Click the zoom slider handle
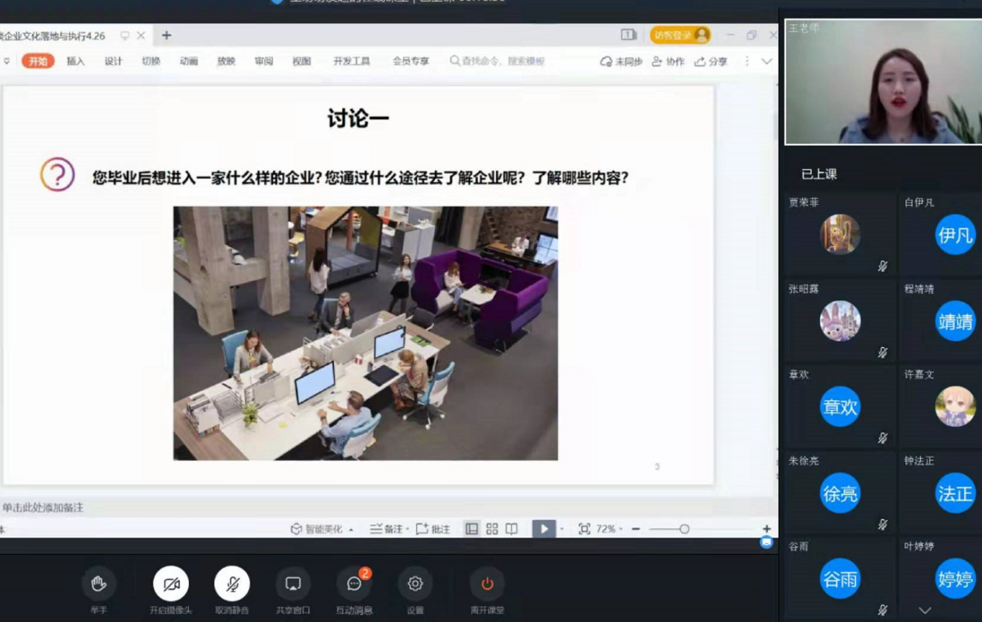The width and height of the screenshot is (982, 622). [684, 529]
